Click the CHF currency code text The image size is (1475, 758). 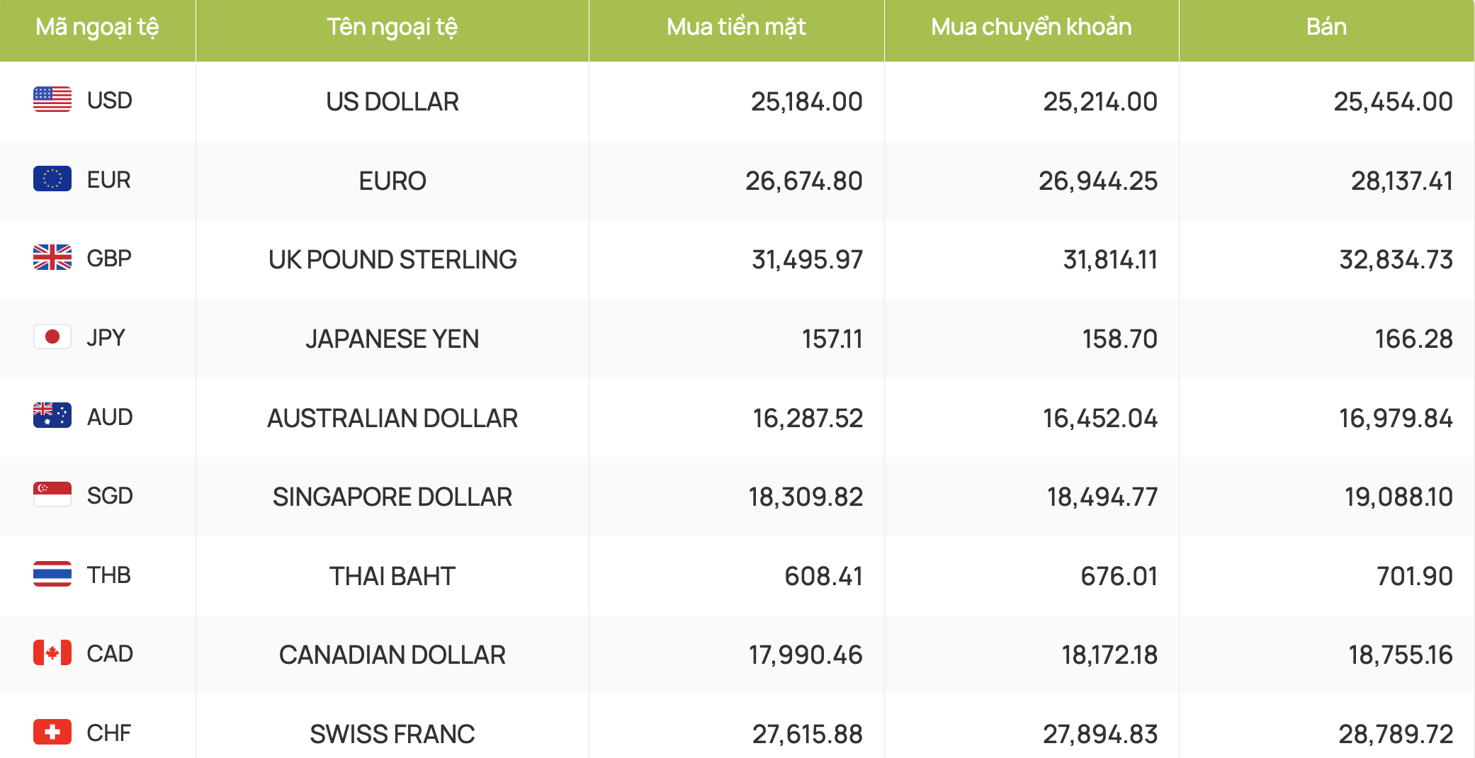point(109,732)
